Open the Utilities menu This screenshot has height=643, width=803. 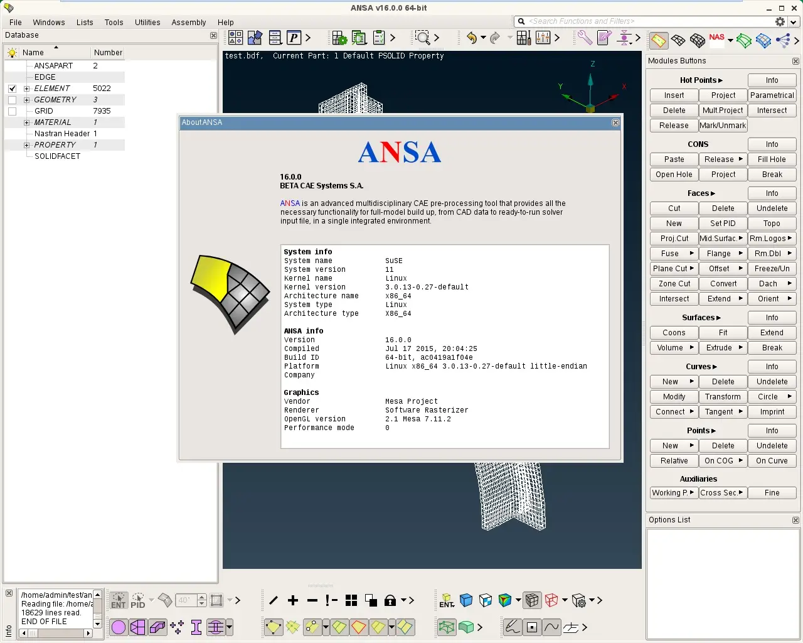[147, 23]
